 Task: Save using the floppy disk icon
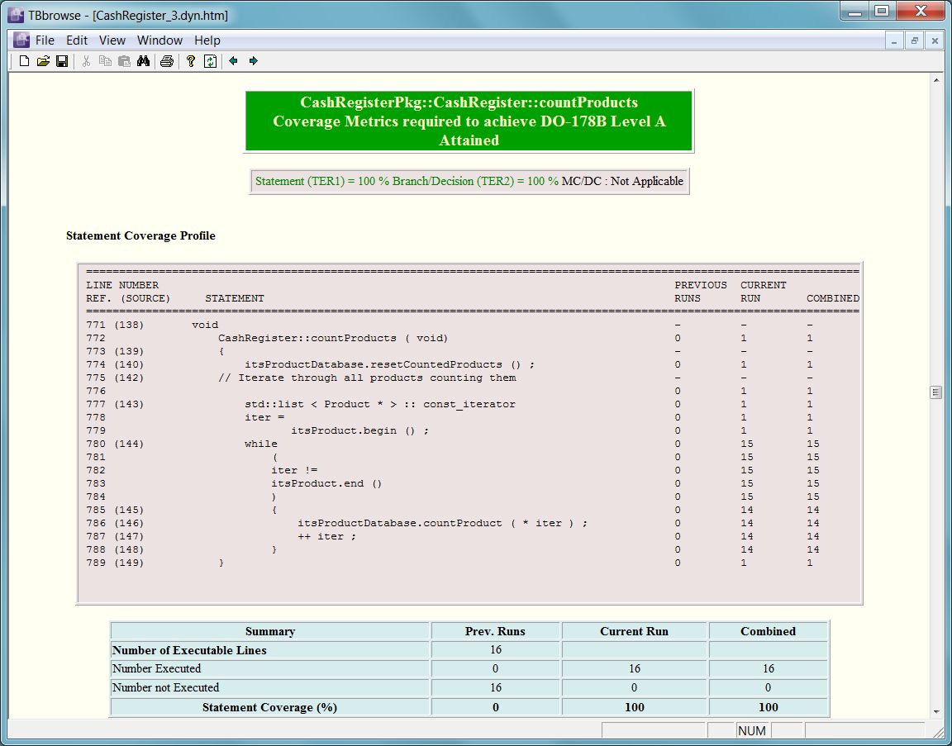[62, 61]
